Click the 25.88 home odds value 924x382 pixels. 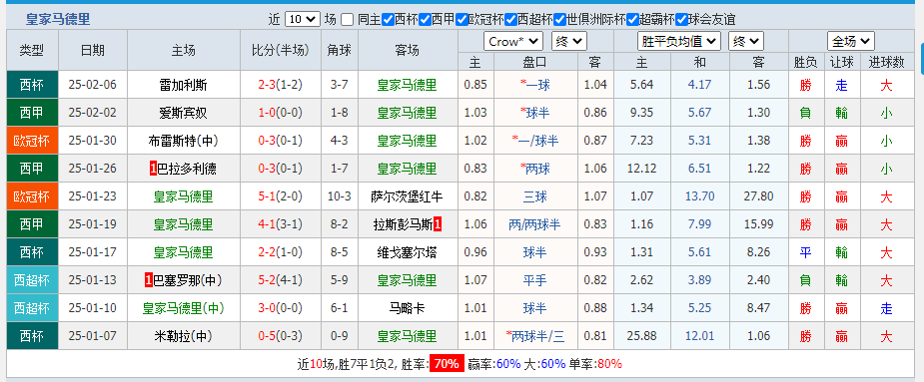(x=641, y=337)
